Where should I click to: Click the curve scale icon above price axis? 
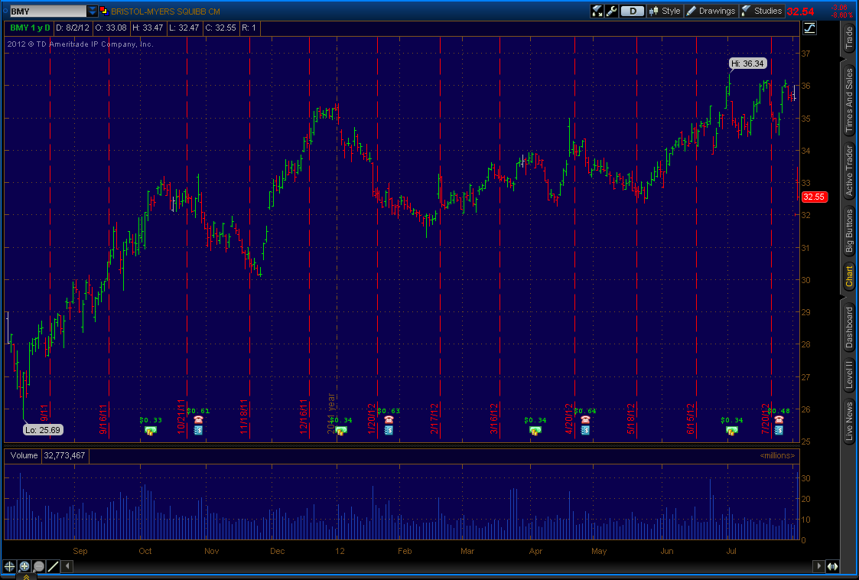pyautogui.click(x=810, y=28)
